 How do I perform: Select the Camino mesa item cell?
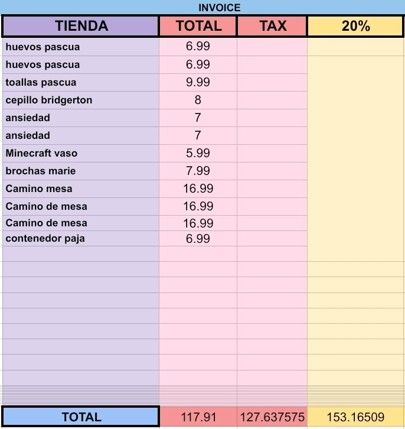(x=81, y=188)
